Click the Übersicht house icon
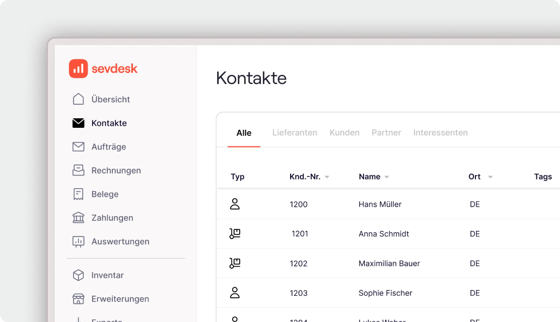The height and width of the screenshot is (322, 560). [x=78, y=99]
